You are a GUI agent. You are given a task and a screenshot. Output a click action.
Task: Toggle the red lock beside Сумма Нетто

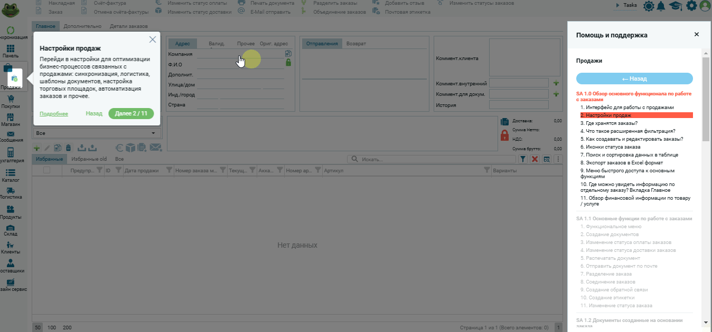click(504, 135)
